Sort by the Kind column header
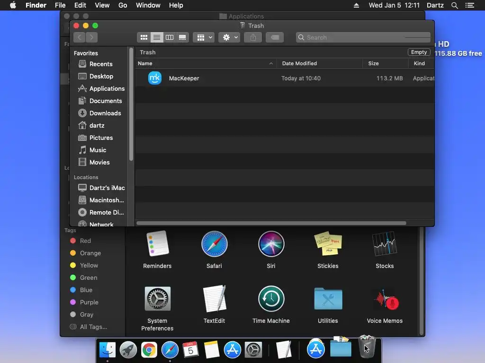The image size is (485, 363). coord(421,63)
